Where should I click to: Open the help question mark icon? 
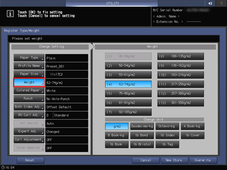pyautogui.click(x=221, y=3)
